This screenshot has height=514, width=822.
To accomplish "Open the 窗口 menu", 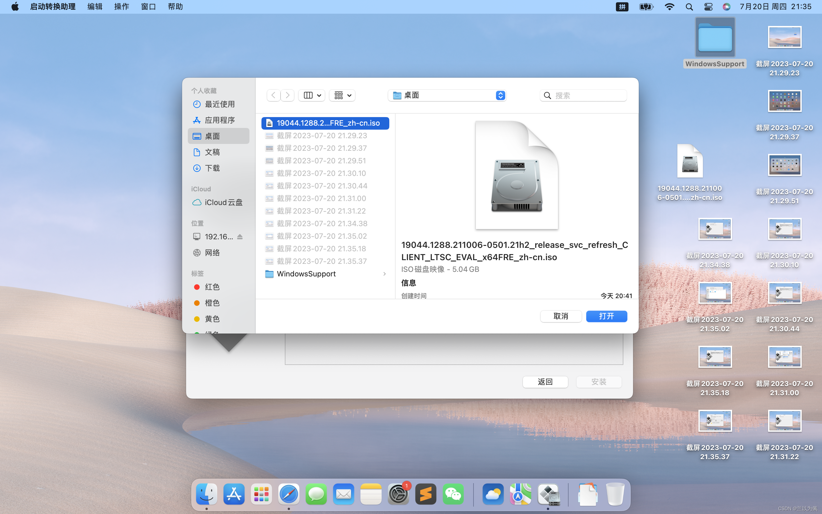I will (x=148, y=7).
